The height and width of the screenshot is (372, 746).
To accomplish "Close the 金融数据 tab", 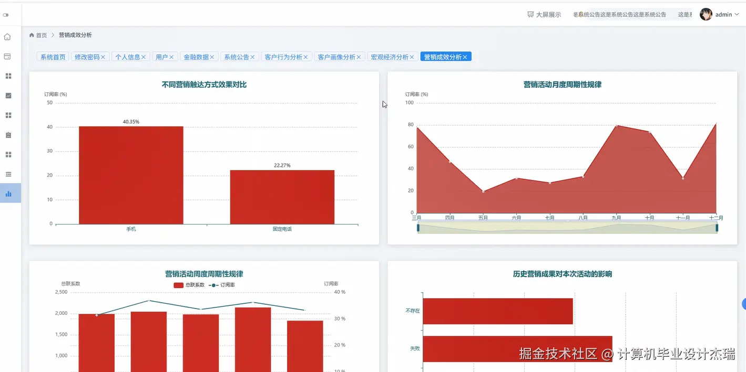I will (x=212, y=57).
